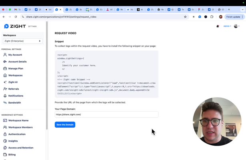Open Workspaces in sidebar
The width and height of the screenshot is (246, 160).
click(13, 75)
